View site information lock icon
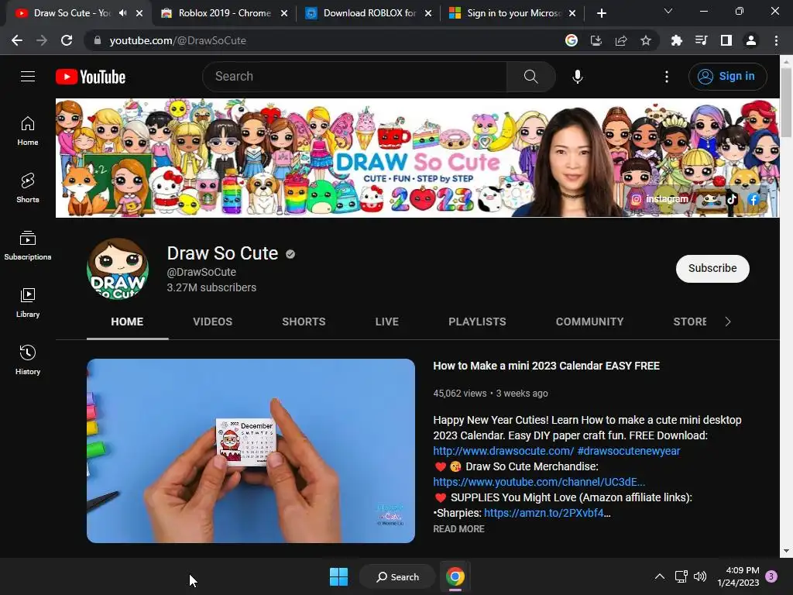Image resolution: width=793 pixels, height=595 pixels. click(x=98, y=40)
